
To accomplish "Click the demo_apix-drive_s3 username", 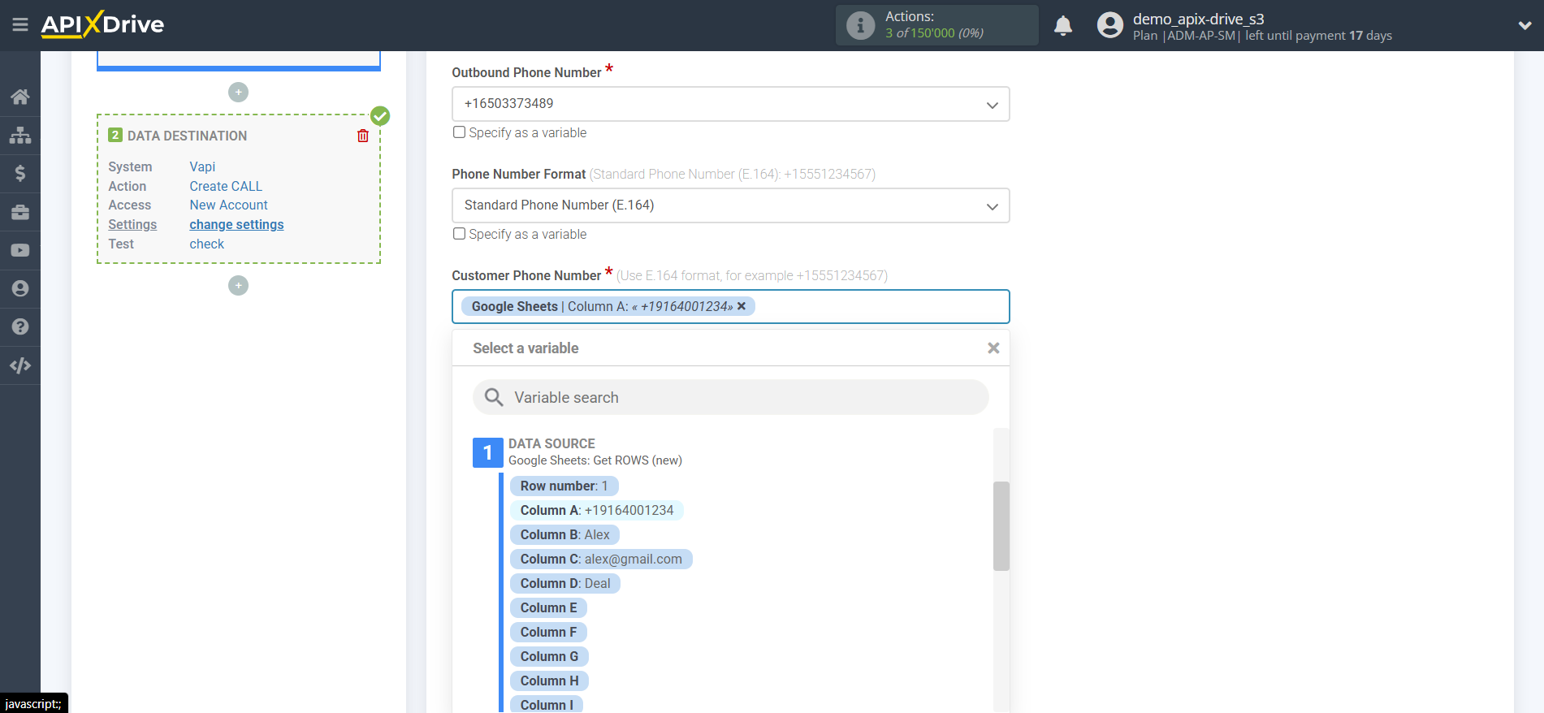I will [1198, 19].
